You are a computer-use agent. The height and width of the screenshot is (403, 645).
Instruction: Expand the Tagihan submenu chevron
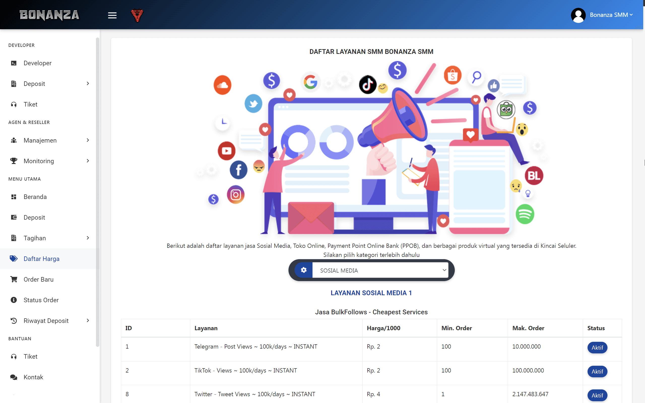(88, 238)
